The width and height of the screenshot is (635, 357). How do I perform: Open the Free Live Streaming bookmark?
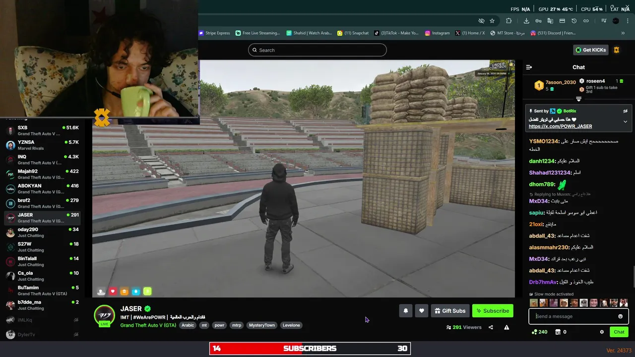point(258,33)
